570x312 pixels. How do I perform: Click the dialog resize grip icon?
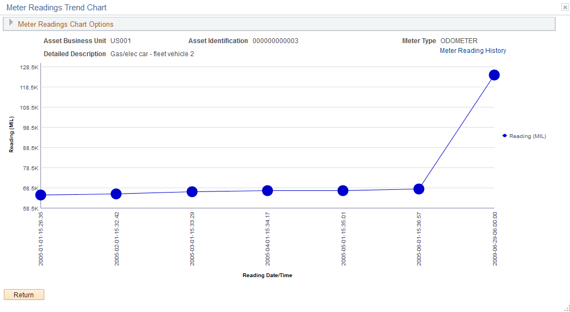pos(567,308)
